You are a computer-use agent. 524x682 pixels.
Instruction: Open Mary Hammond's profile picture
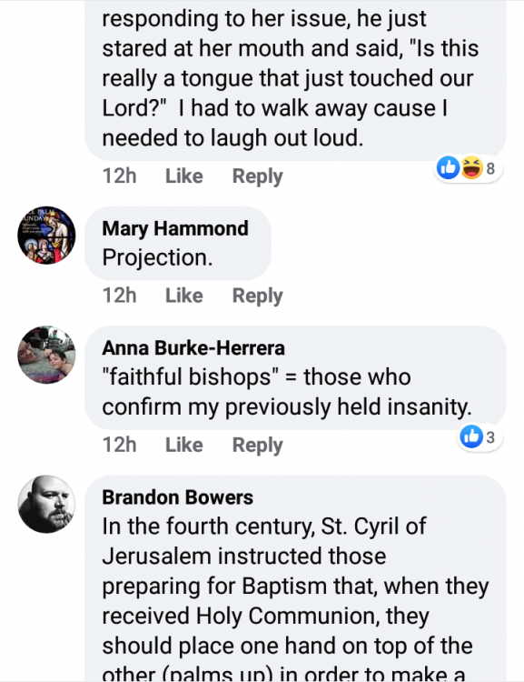pyautogui.click(x=46, y=236)
